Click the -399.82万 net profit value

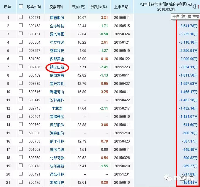click(190, 158)
